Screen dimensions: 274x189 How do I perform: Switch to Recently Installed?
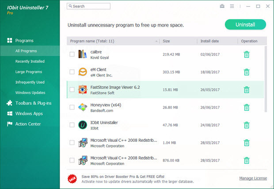(x=30, y=61)
